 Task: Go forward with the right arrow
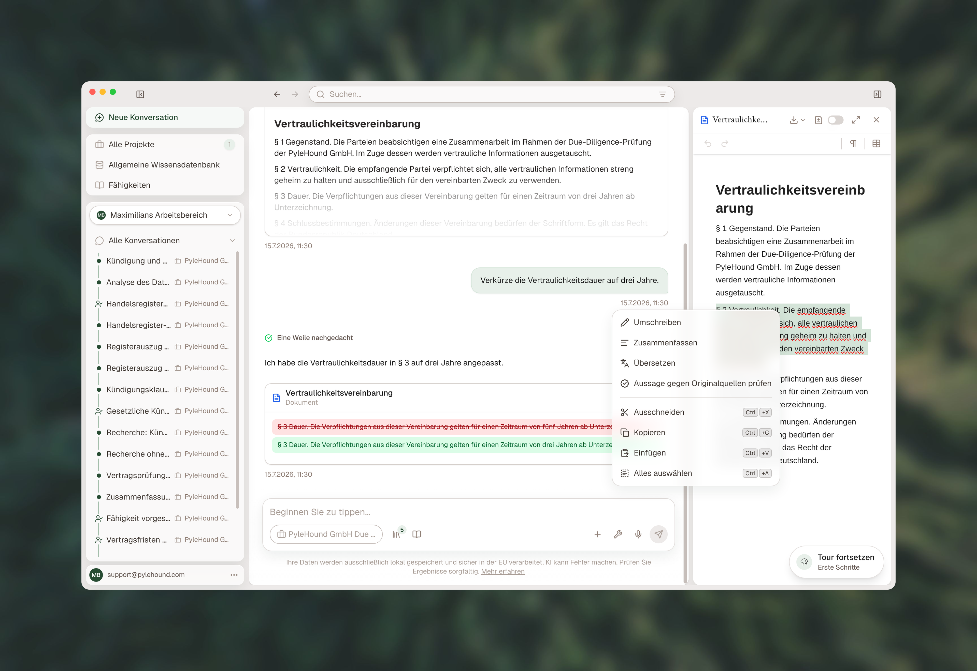(295, 94)
